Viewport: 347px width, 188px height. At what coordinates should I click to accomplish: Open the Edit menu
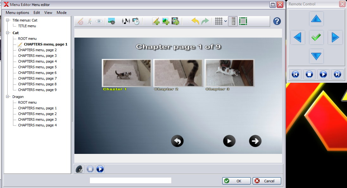coord(37,13)
